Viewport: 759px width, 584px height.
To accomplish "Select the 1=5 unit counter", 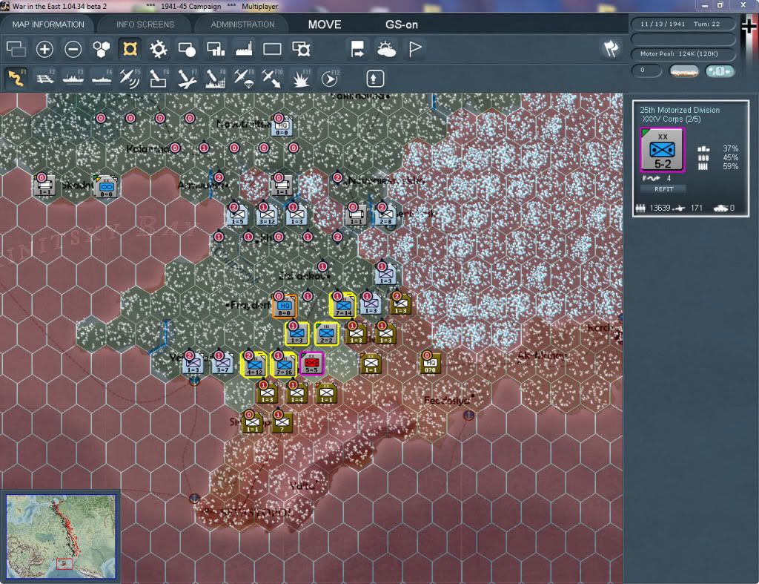I will click(237, 215).
